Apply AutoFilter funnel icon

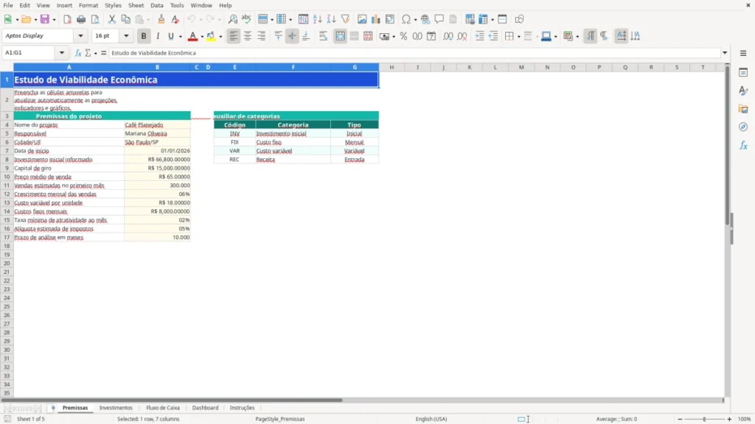345,19
